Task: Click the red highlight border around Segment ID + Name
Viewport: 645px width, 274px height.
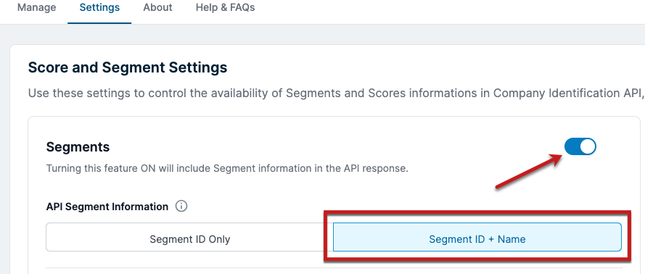Action: (x=477, y=236)
